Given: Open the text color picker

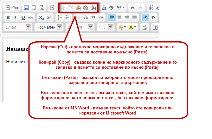Looking at the screenshot, I should [x=122, y=27].
